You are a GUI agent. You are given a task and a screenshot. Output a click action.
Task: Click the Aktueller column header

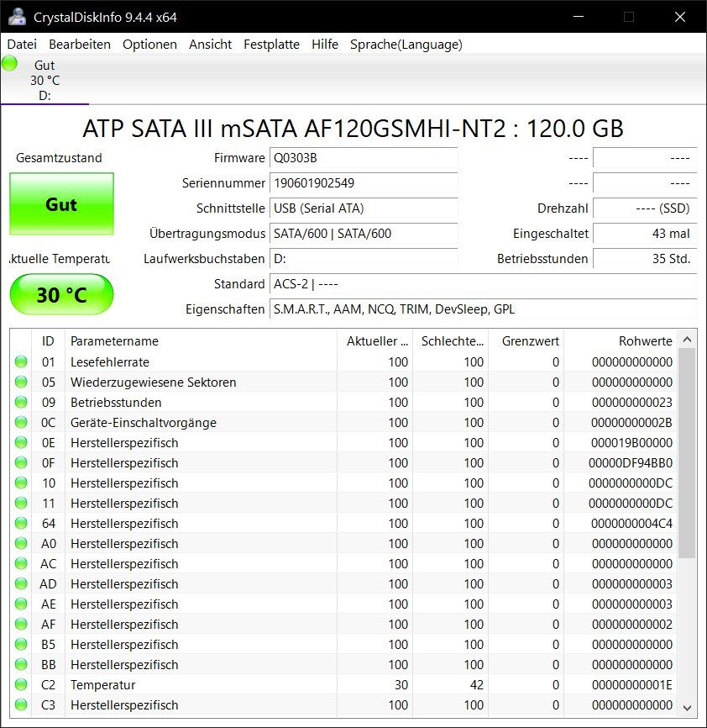click(x=374, y=341)
